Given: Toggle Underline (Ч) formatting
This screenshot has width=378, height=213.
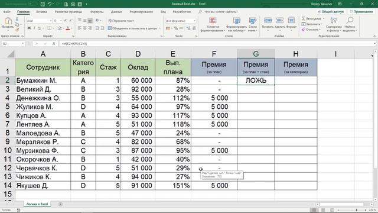Looking at the screenshot, I should point(40,28).
